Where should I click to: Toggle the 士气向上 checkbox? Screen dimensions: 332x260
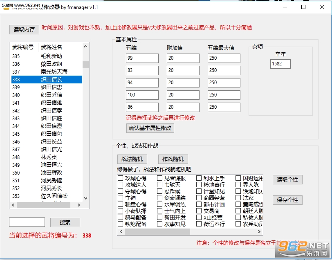point(159,211)
